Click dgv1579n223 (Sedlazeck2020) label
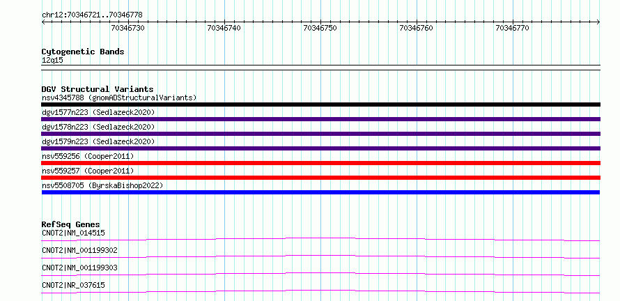Image resolution: width=620 pixels, height=301 pixels. pyautogui.click(x=98, y=141)
